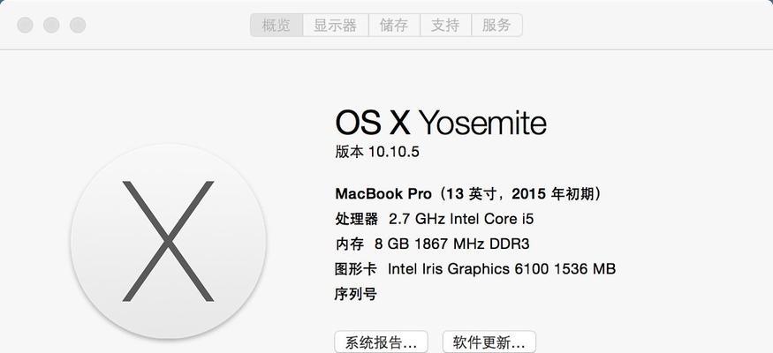Go to the 支持 tab

click(445, 25)
